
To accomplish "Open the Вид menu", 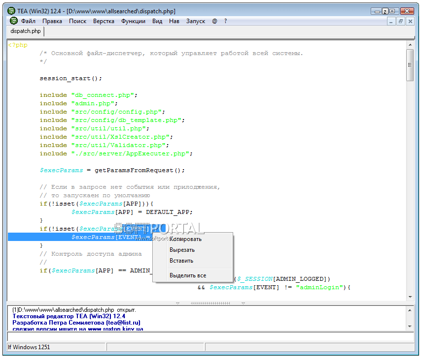I will point(157,21).
